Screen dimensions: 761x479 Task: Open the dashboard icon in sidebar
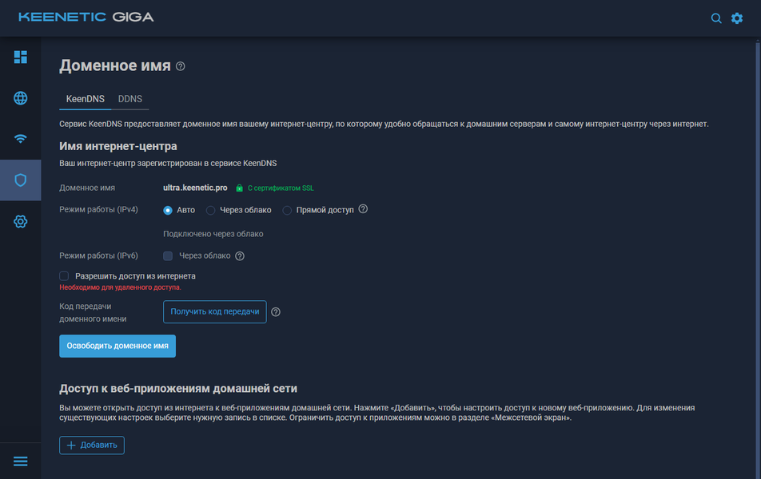tap(21, 57)
